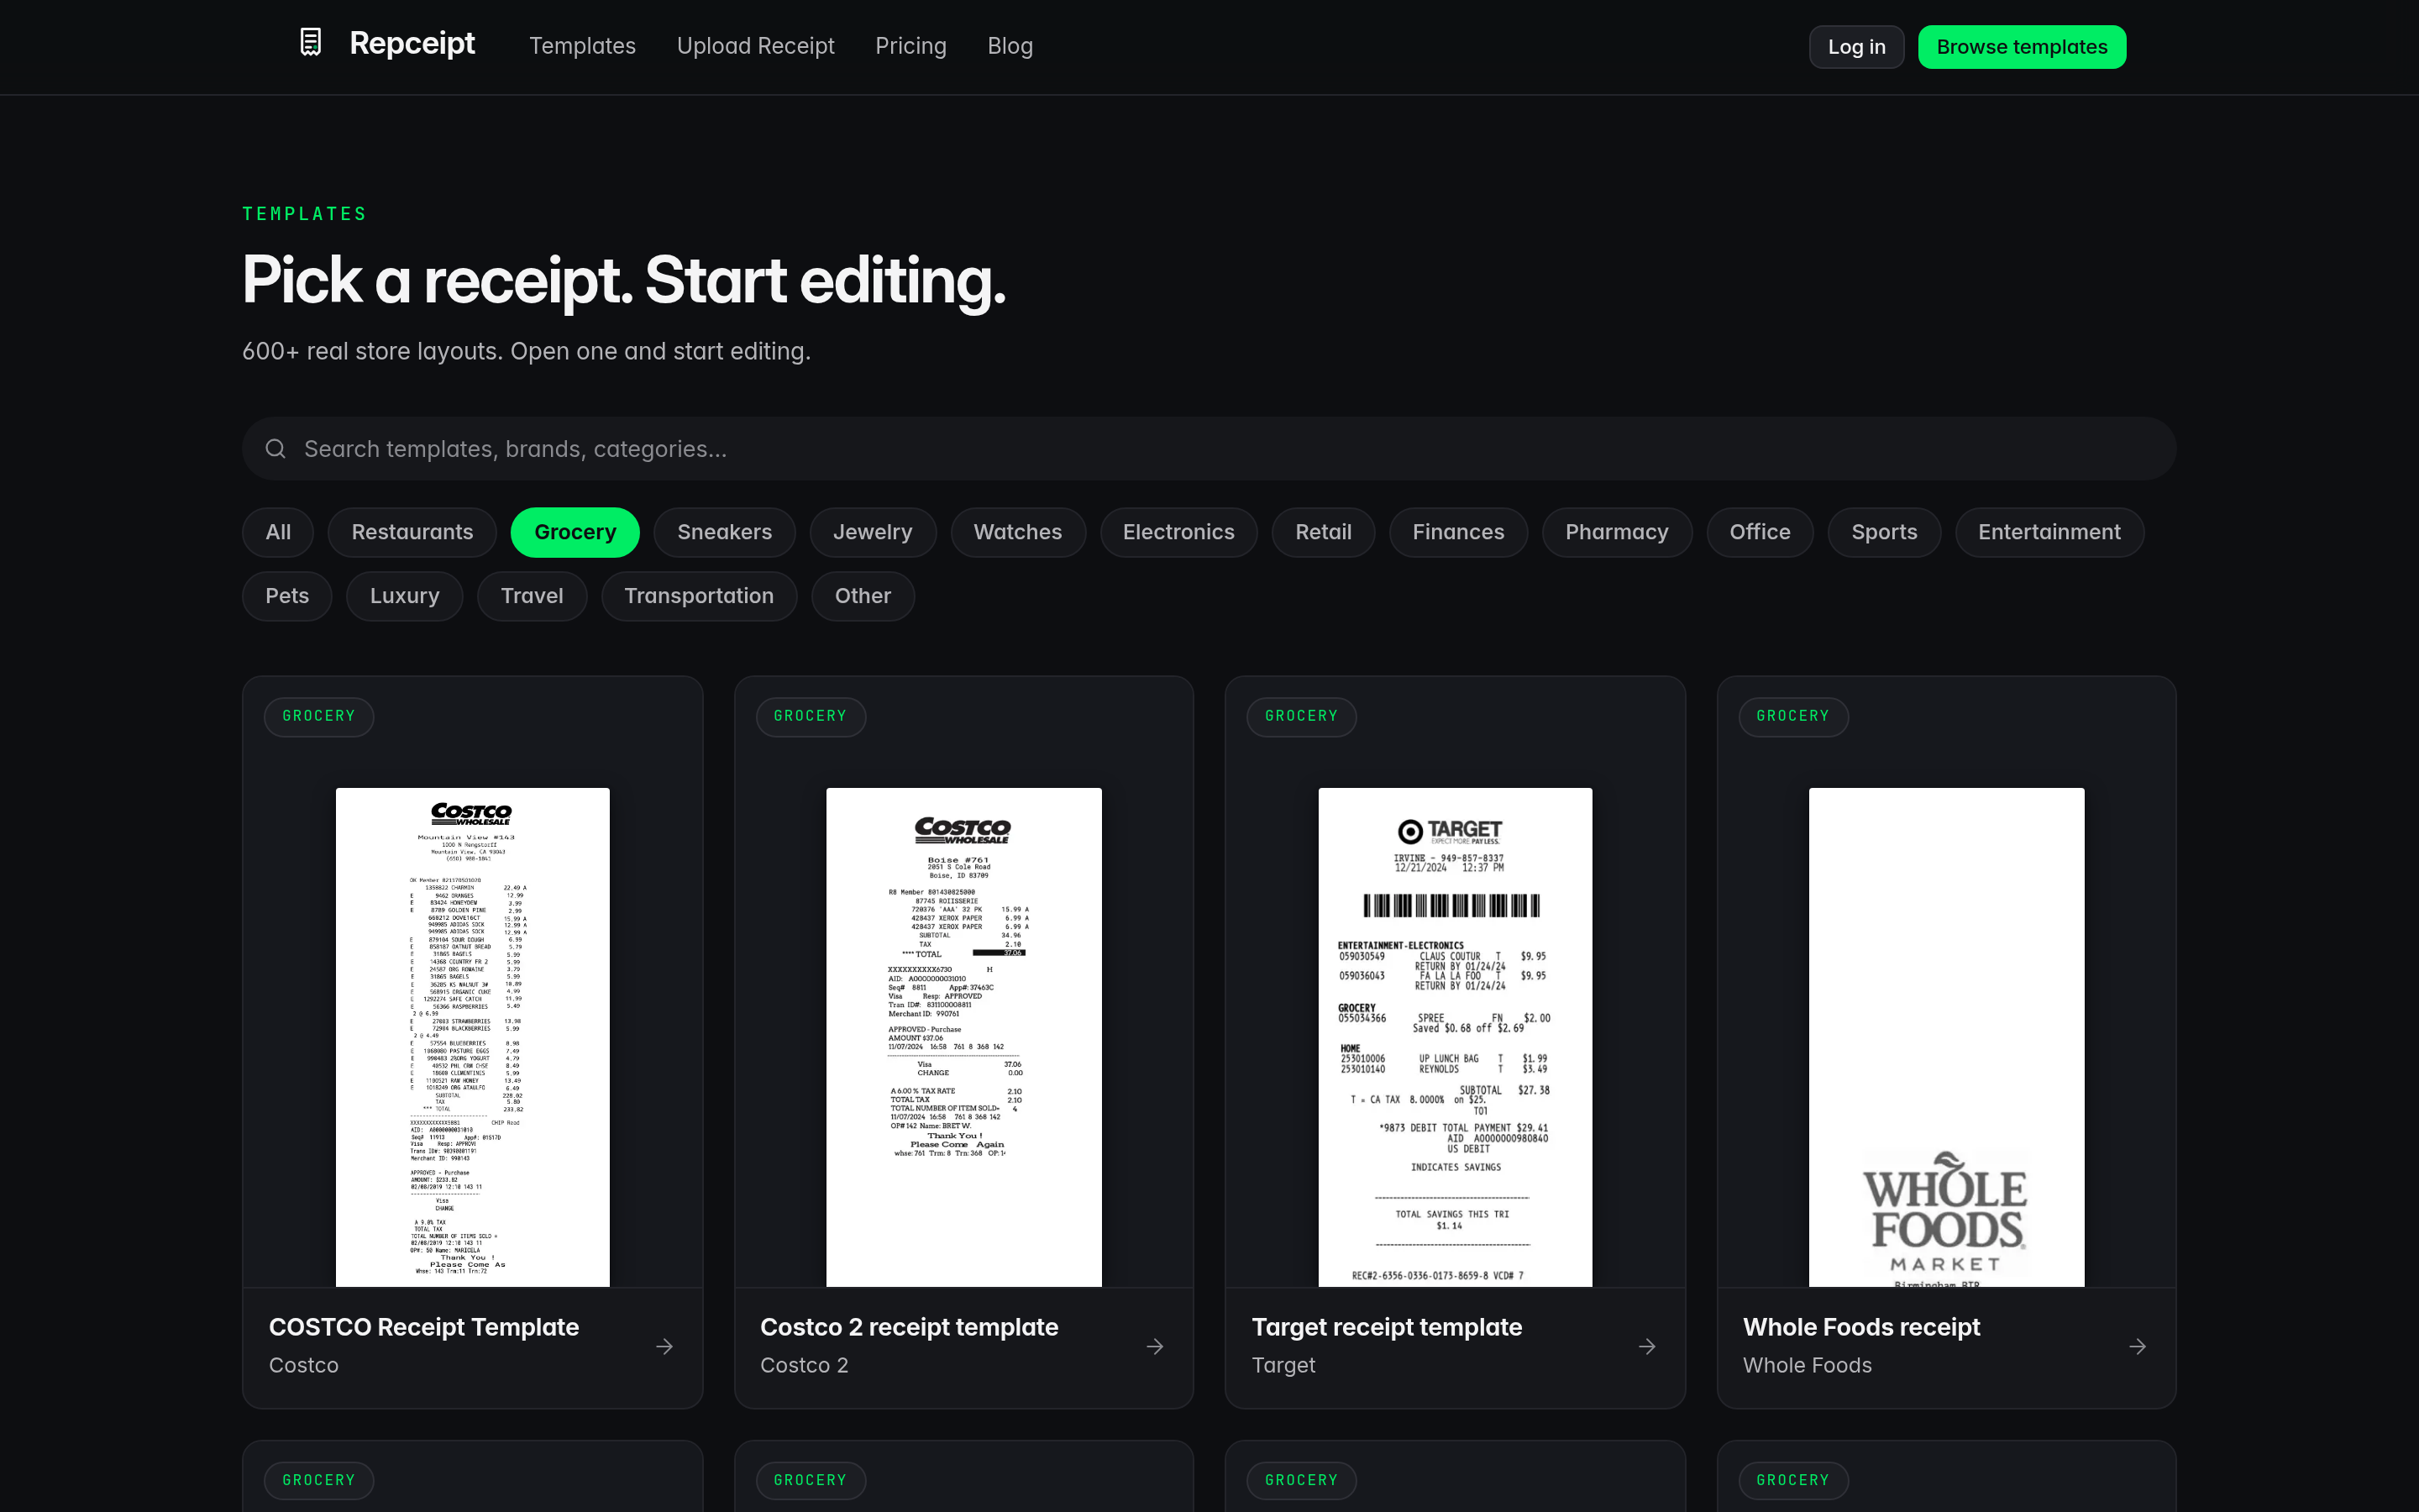Filter by the Watches category

1018,532
